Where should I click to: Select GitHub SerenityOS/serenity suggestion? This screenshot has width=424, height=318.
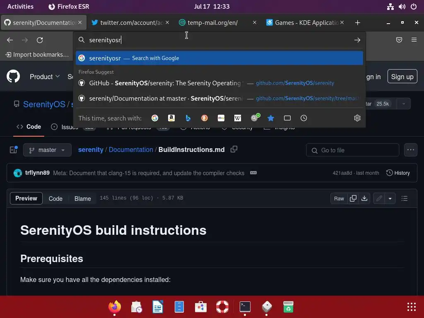[x=219, y=83]
